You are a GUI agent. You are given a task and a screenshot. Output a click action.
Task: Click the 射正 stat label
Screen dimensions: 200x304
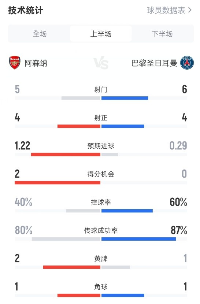pos(101,118)
